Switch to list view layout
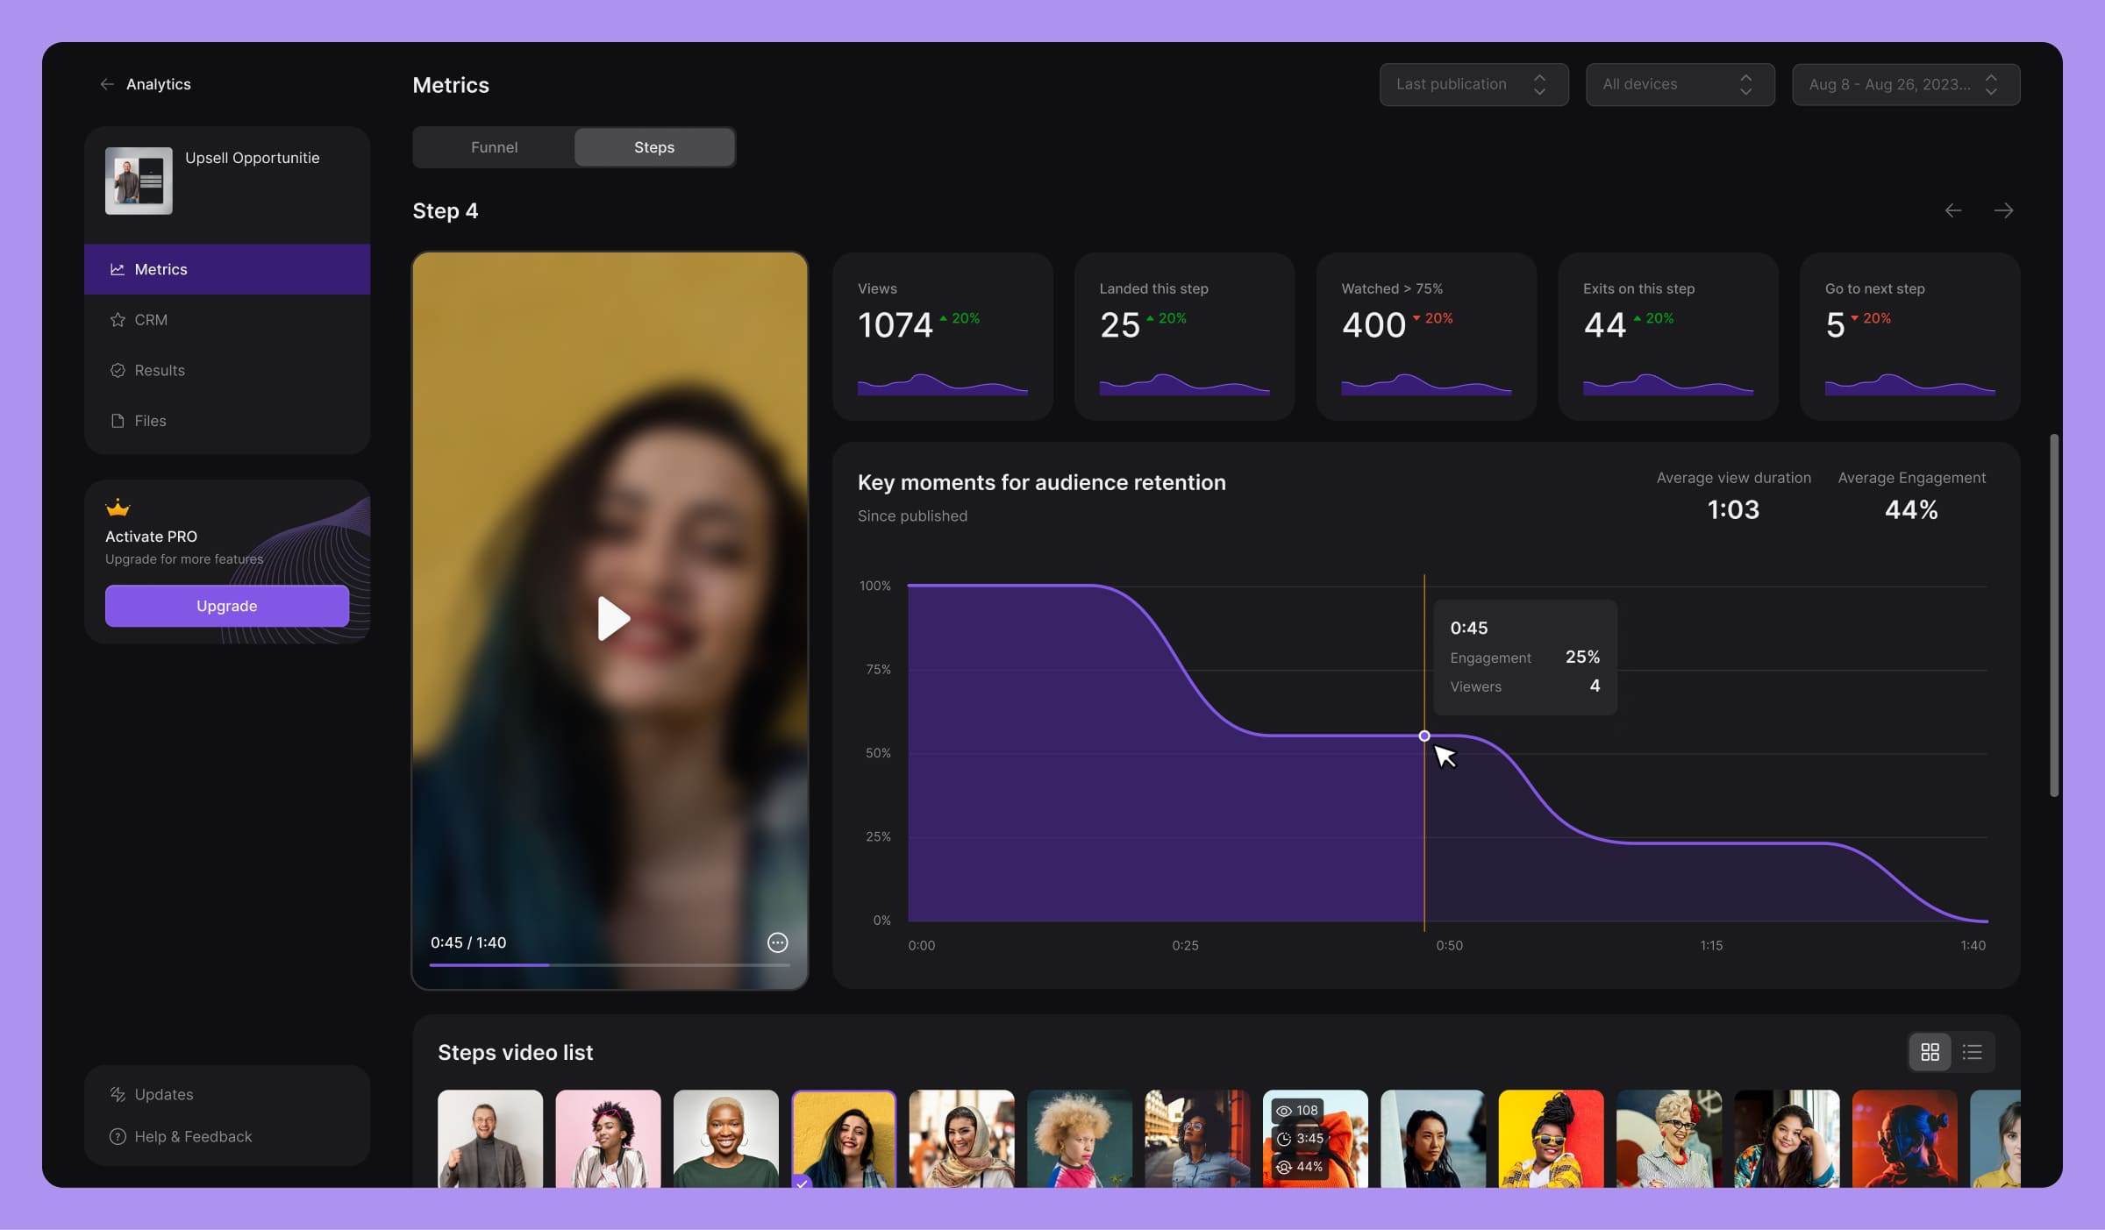Viewport: 2105px width, 1230px height. [1973, 1052]
